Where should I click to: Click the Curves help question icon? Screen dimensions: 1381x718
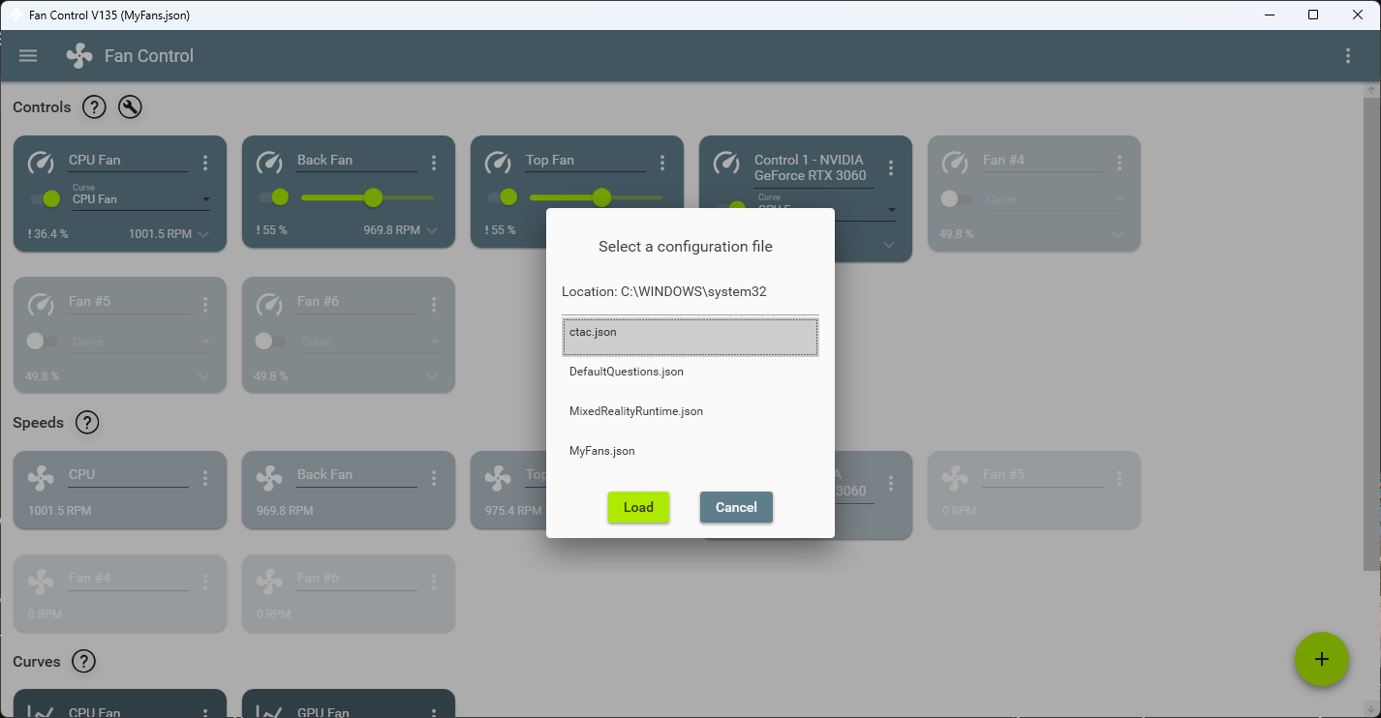point(83,661)
